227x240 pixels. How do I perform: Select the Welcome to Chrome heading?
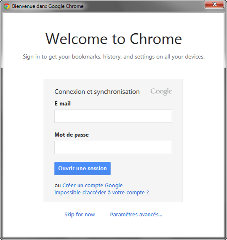coord(113,39)
